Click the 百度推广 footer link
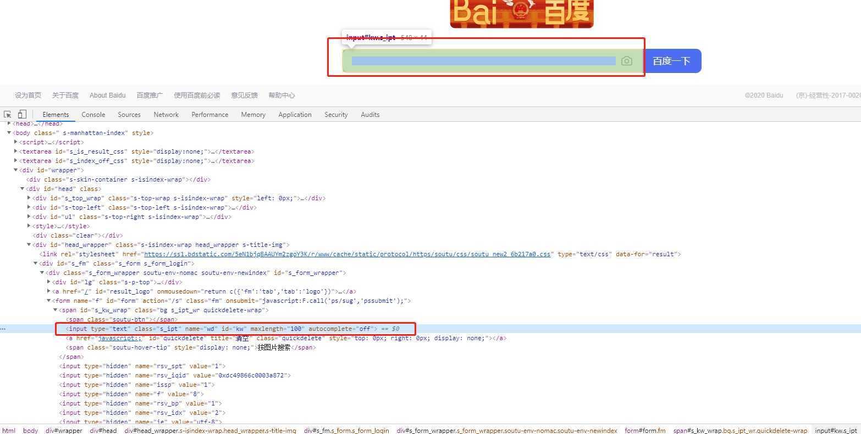The image size is (861, 434). click(x=150, y=95)
